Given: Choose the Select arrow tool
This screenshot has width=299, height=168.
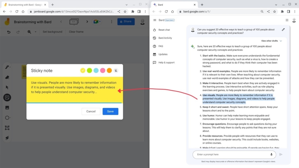Looking at the screenshot, I should 7,87.
